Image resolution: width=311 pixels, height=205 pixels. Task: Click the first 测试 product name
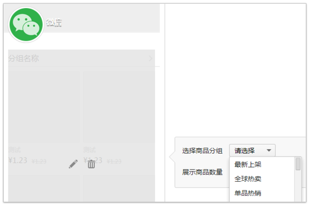pos(15,150)
